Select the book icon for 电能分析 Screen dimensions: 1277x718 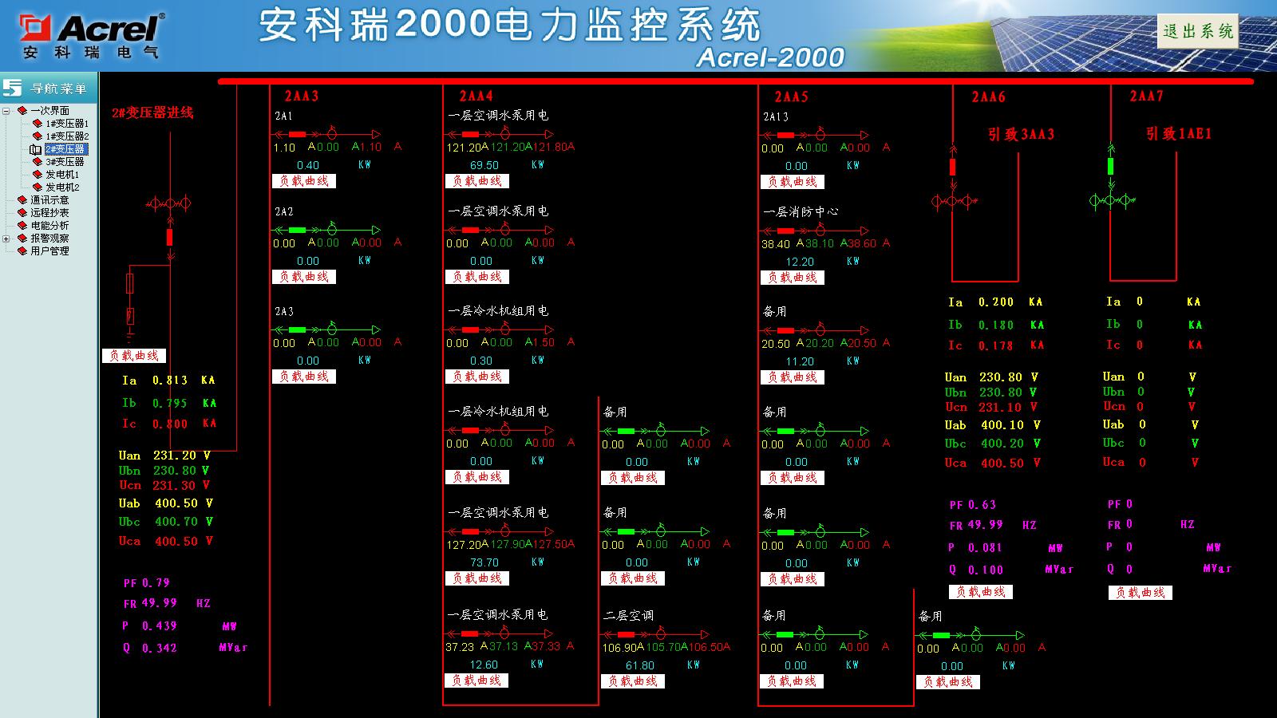(x=22, y=226)
